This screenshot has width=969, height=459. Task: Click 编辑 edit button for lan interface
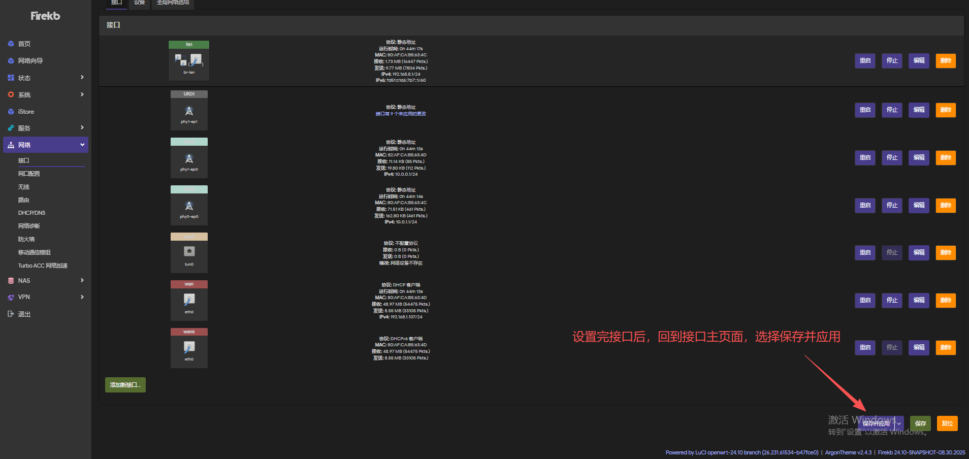[919, 61]
